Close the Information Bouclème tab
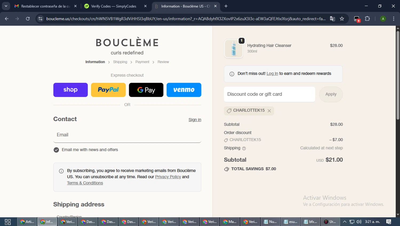This screenshot has height=226, width=400. tap(215, 6)
